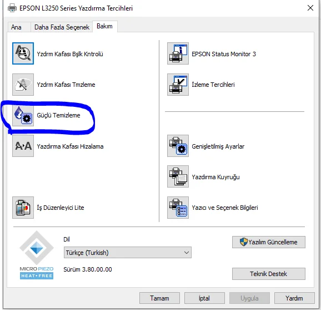Open the Yzdrm Kafası Bşlk Kntrolü icon
321x310 pixels.
[x=23, y=53]
